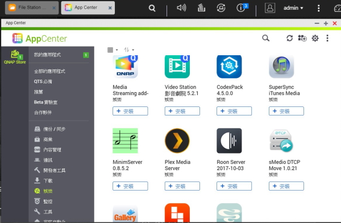Click the sMedio DTCP Move icon
This screenshot has width=341, height=223.
[x=281, y=141]
